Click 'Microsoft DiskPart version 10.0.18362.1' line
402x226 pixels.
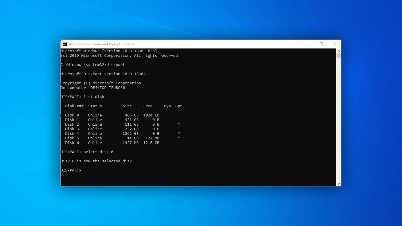[x=105, y=74]
